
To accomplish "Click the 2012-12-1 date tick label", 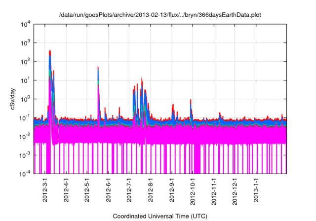I will (x=235, y=191).
